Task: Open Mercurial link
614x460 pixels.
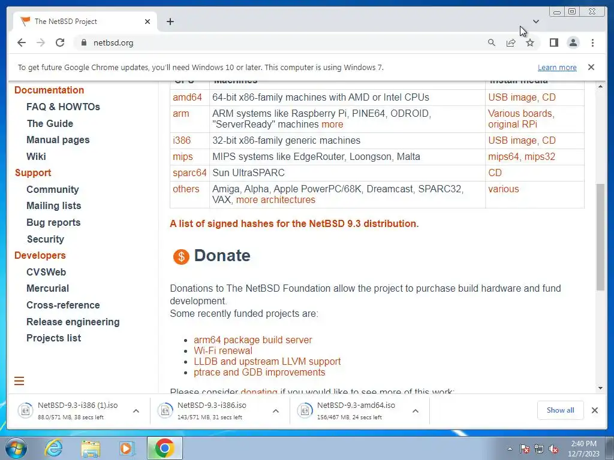Action: [48, 288]
